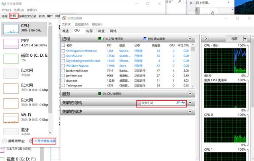Collapse graphs pane with arrow button
This screenshot has height=161, width=254.
point(206,39)
